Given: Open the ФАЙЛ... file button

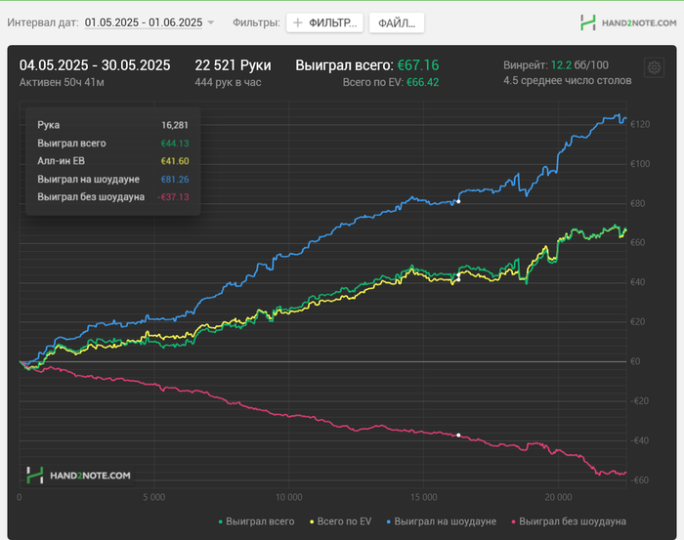Looking at the screenshot, I should click(397, 22).
